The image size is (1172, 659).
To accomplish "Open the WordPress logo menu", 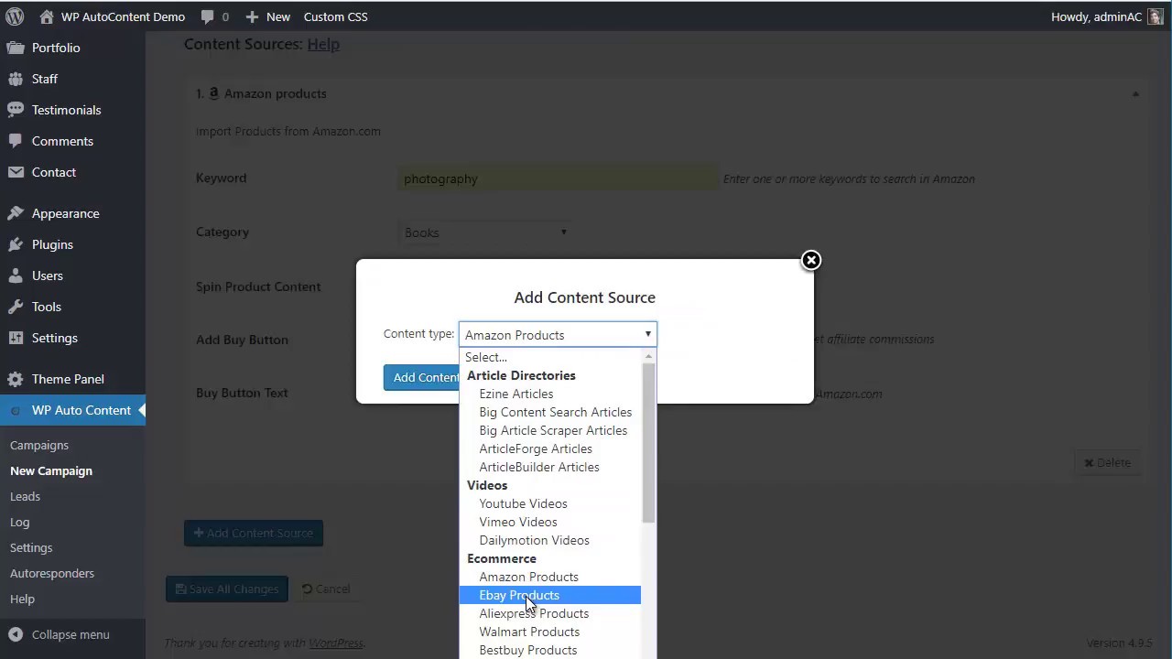I will [x=15, y=16].
